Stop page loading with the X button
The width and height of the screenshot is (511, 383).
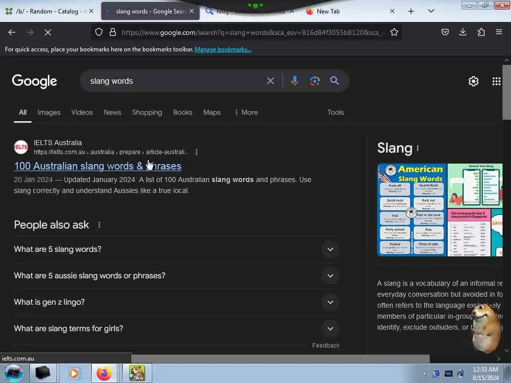pos(48,32)
